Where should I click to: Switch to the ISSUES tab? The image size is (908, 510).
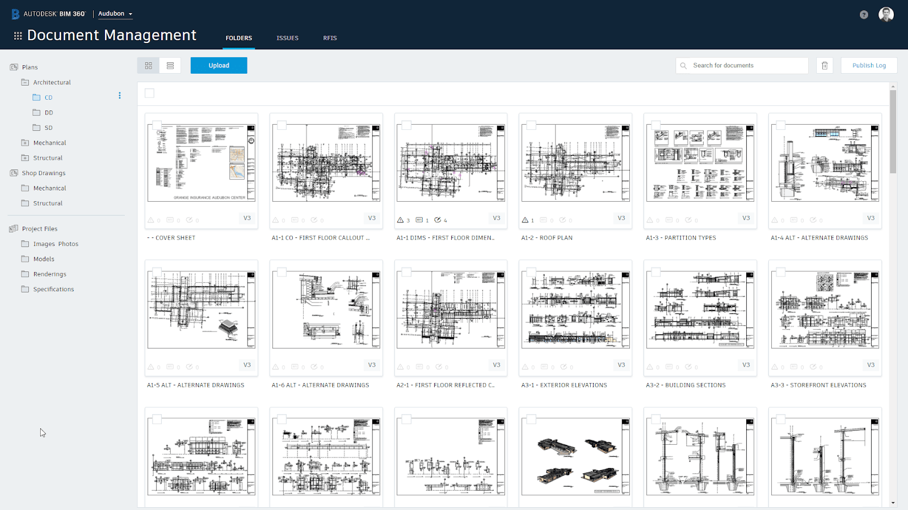[287, 38]
